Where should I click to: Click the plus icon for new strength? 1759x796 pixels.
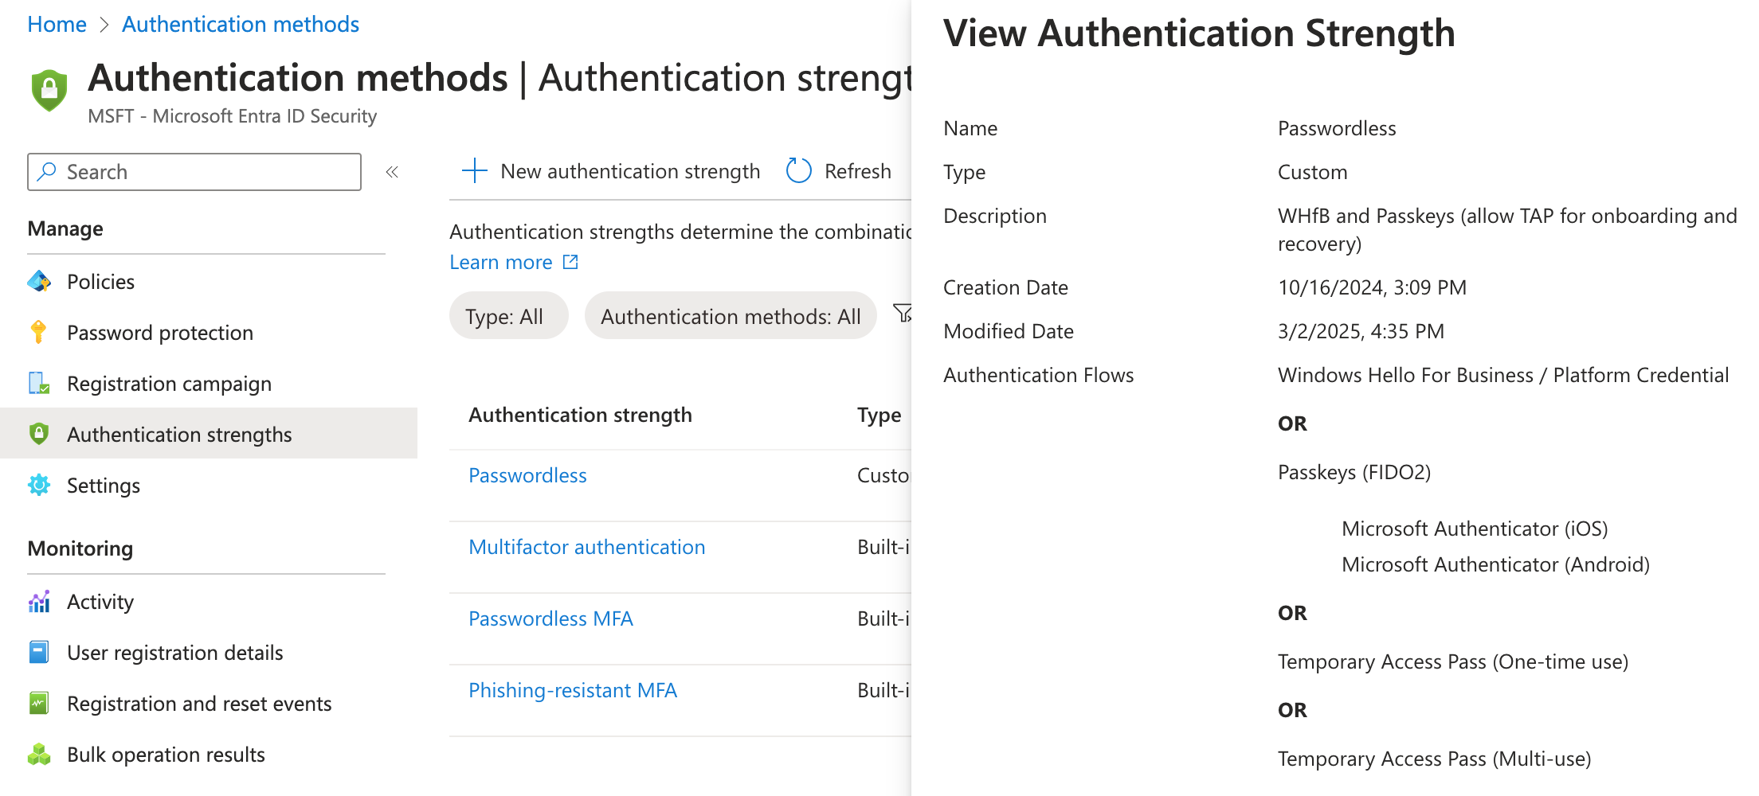pos(475,170)
